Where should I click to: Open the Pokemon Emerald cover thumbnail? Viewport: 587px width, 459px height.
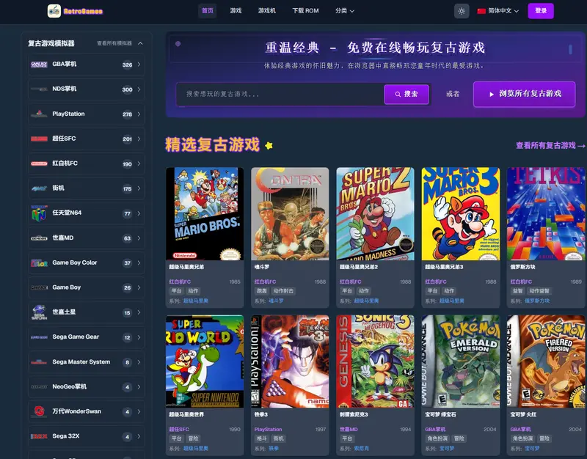(461, 361)
